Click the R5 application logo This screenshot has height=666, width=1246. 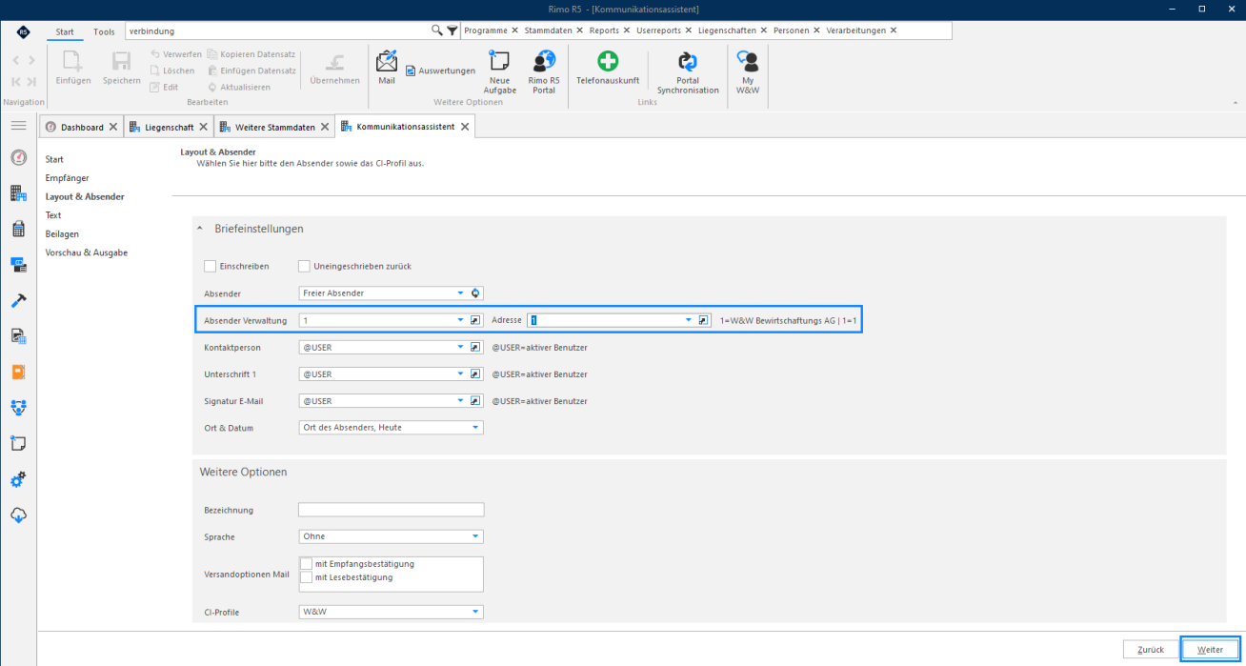click(23, 31)
